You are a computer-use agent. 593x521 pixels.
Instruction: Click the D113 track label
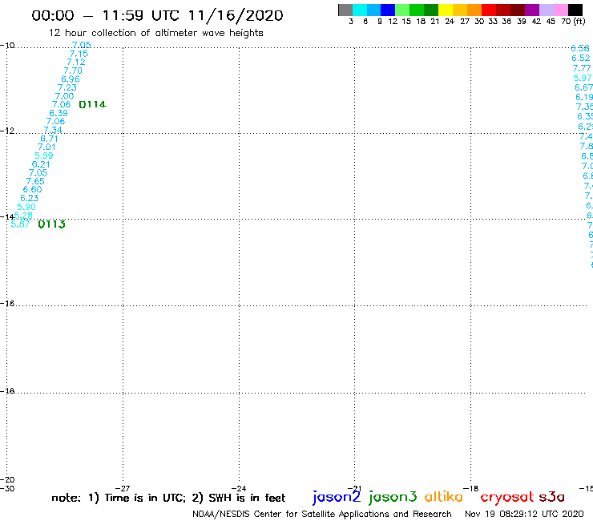pos(52,224)
